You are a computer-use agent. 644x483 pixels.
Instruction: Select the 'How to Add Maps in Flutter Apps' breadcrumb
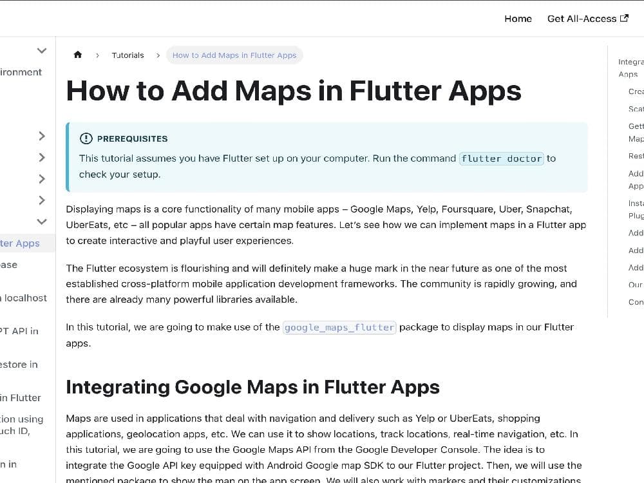(x=234, y=55)
